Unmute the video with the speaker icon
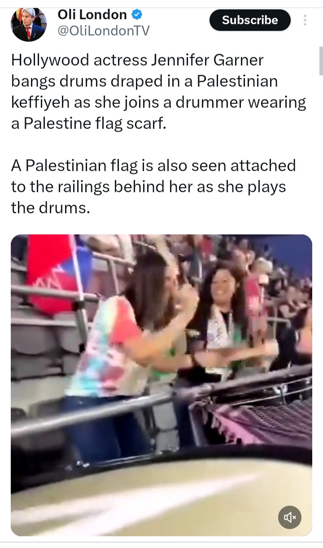Screen dimensions: 323x548 coord(290,518)
